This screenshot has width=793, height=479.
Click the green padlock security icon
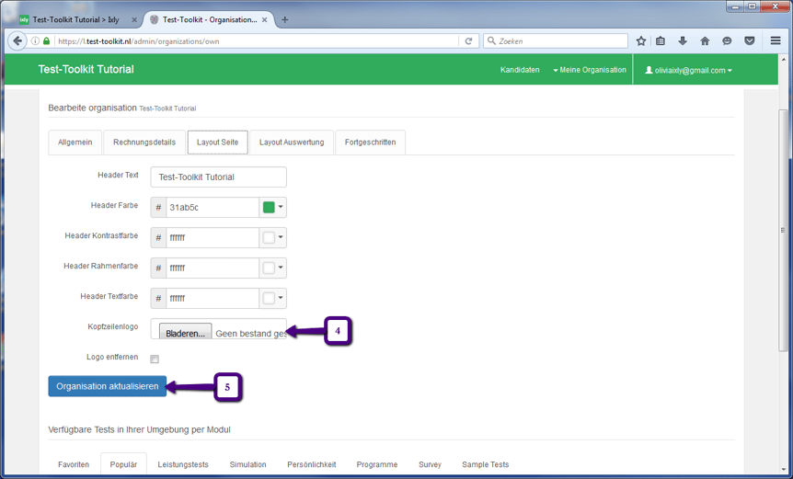47,41
